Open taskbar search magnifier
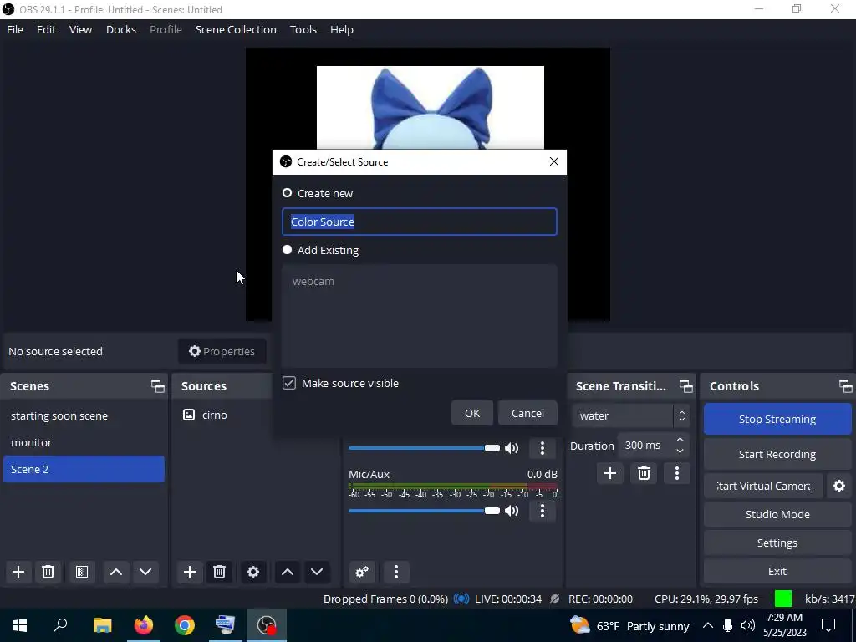 click(60, 625)
